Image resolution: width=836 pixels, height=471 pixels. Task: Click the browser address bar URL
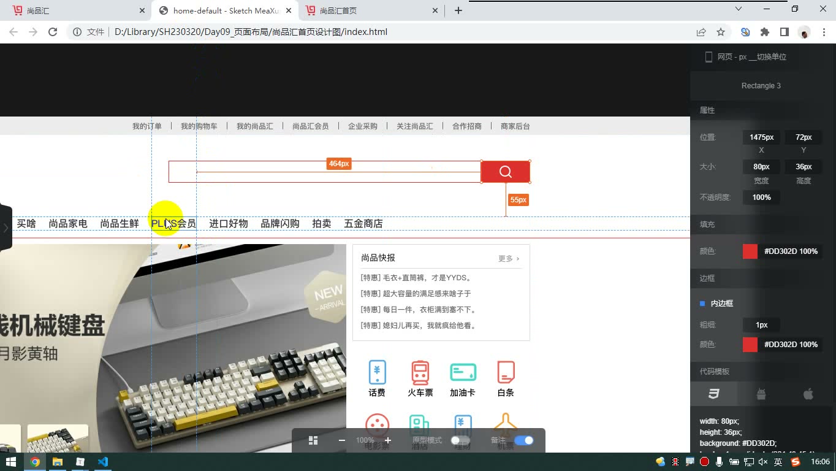tap(251, 32)
